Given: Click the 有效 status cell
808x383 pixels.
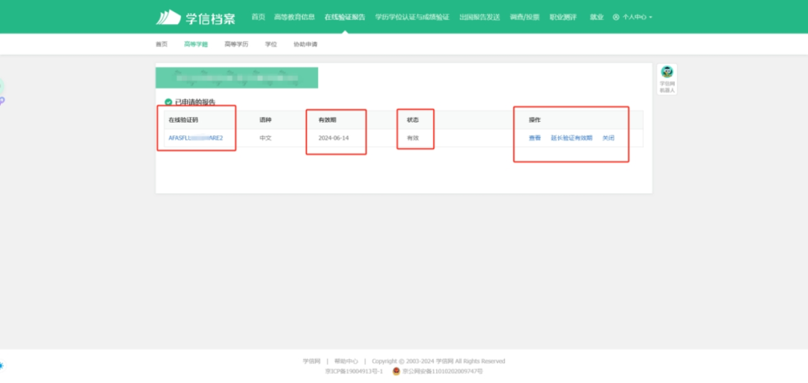Looking at the screenshot, I should coord(413,138).
